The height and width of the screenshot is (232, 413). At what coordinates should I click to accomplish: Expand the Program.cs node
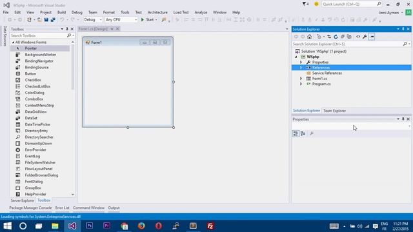pyautogui.click(x=301, y=84)
